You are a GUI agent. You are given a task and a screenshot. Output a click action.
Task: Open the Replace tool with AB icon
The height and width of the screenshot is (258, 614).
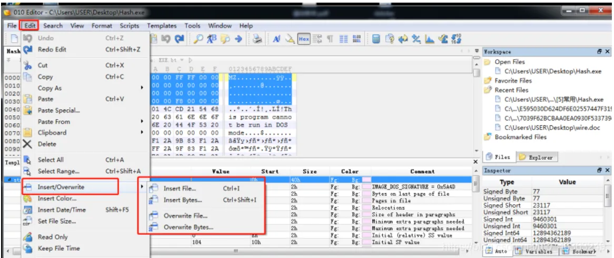click(x=212, y=39)
